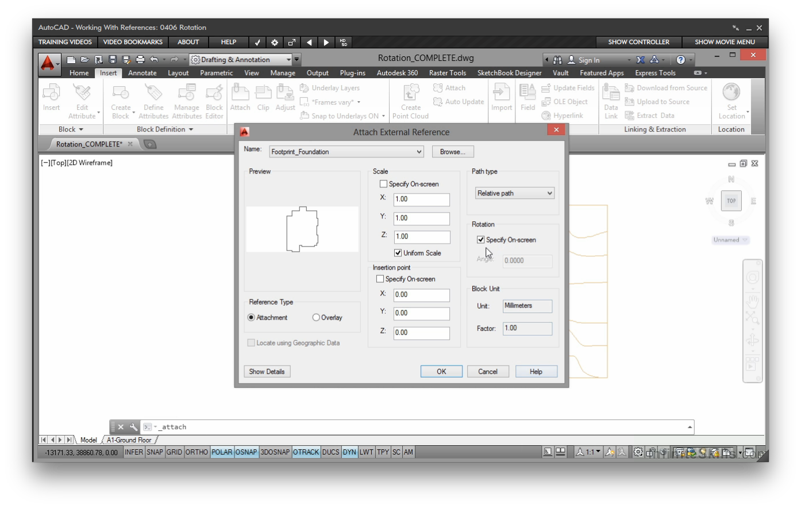Toggle POLAR tracking in status bar
Image resolution: width=801 pixels, height=508 pixels.
(x=222, y=452)
